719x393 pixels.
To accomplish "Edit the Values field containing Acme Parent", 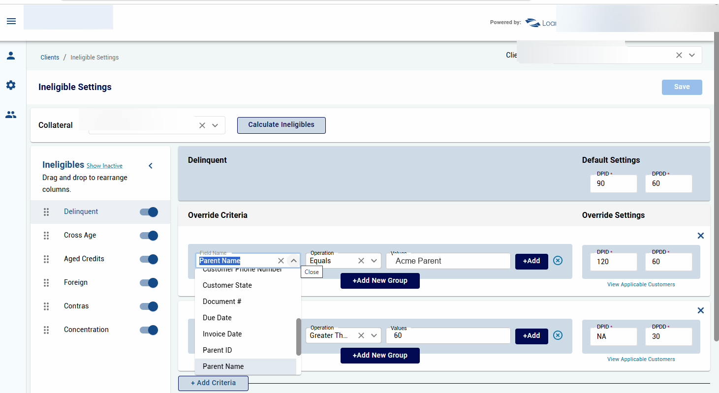I will 448,261.
